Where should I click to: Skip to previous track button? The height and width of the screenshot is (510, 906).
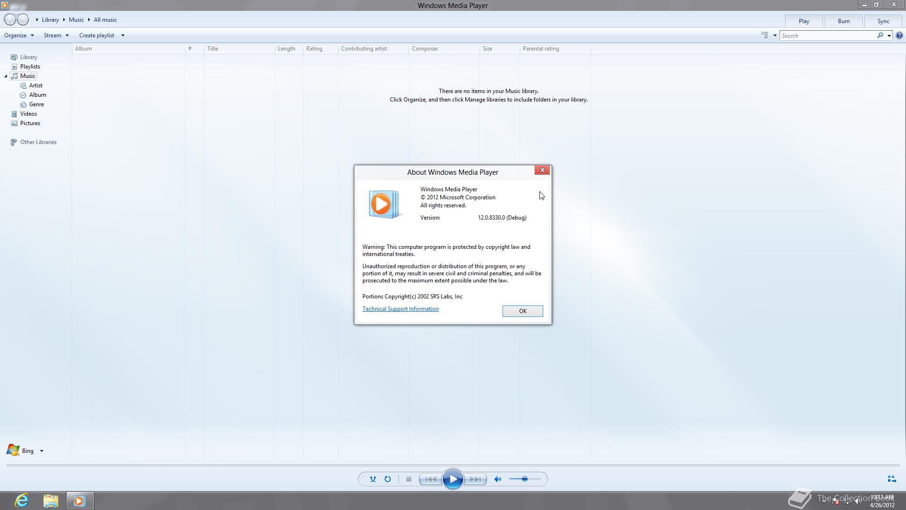431,479
